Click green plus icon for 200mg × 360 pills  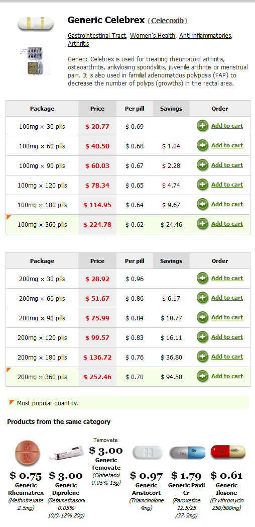(x=202, y=376)
